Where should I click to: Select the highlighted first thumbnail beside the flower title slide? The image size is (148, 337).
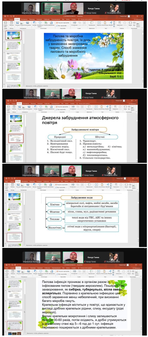[13, 35]
